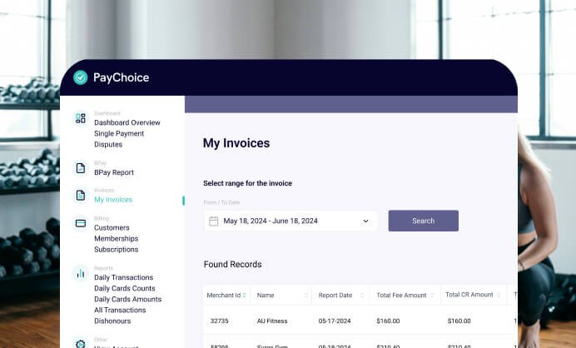Go to Daily Transactions report
576x348 pixels.
click(123, 277)
